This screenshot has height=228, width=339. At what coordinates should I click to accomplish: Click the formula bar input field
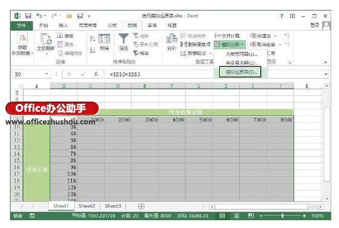click(x=214, y=74)
